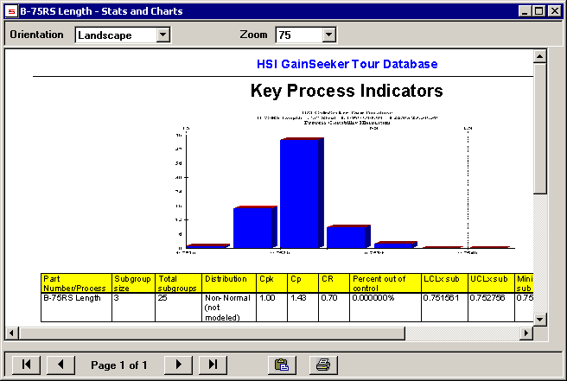Open the Orientation dropdown
This screenshot has height=381, width=567.
click(162, 35)
